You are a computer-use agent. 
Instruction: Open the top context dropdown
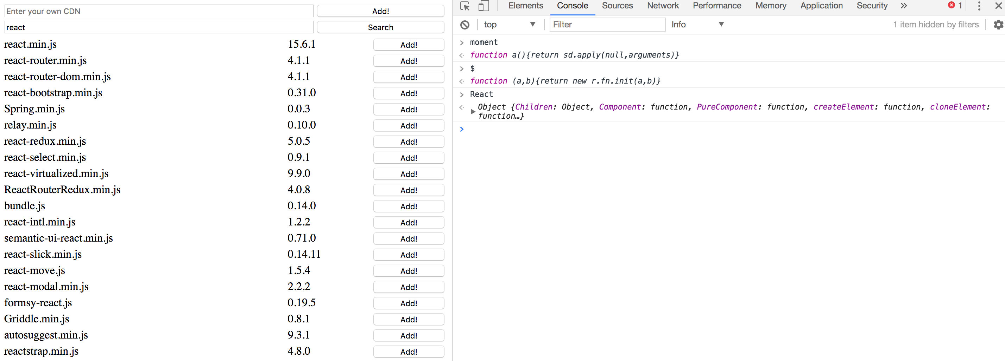pyautogui.click(x=509, y=25)
